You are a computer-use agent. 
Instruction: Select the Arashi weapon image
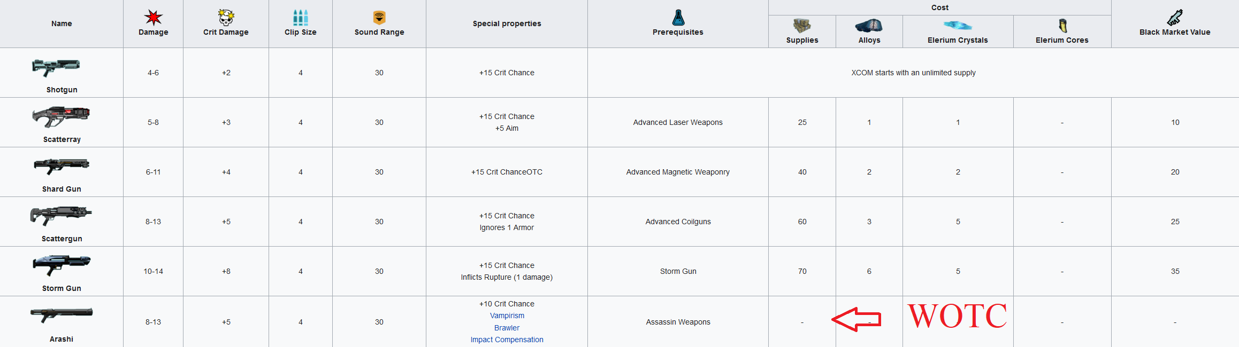pos(62,315)
